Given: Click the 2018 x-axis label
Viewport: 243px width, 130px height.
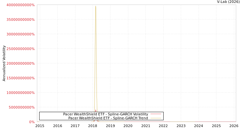Looking at the screenshot, I should 93,126.
